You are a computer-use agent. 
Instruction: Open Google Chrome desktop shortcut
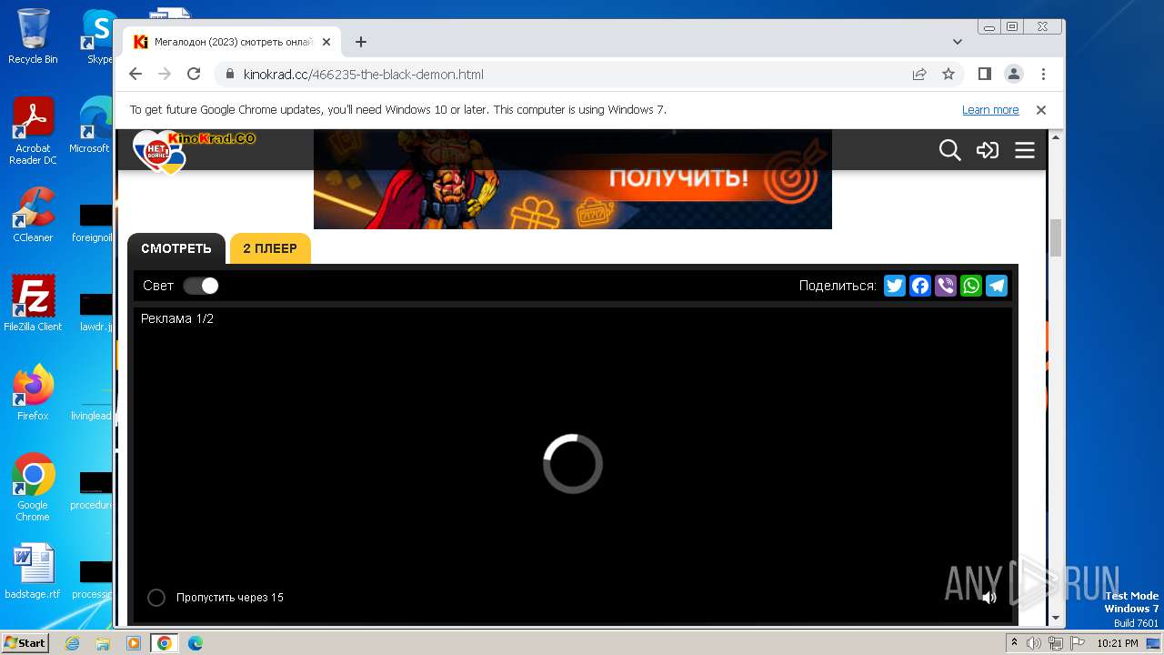tap(33, 487)
